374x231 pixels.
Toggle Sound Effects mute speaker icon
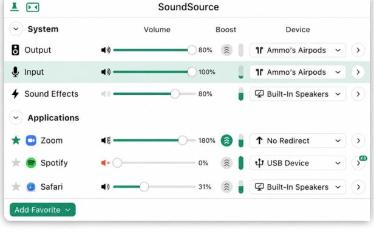[x=106, y=94]
